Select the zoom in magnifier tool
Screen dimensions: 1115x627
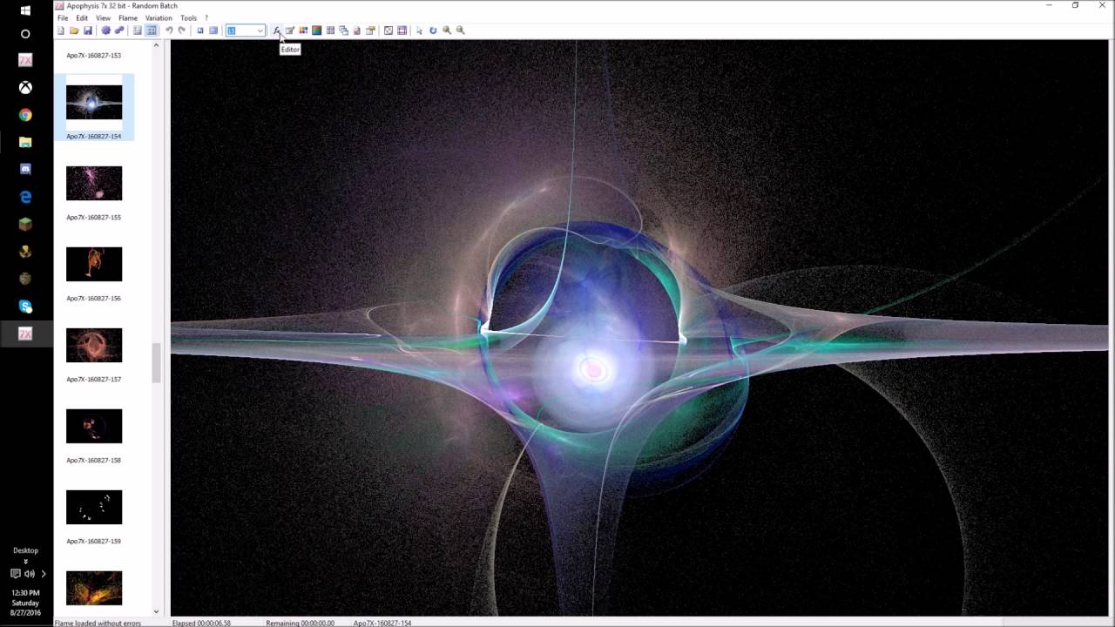pos(447,30)
